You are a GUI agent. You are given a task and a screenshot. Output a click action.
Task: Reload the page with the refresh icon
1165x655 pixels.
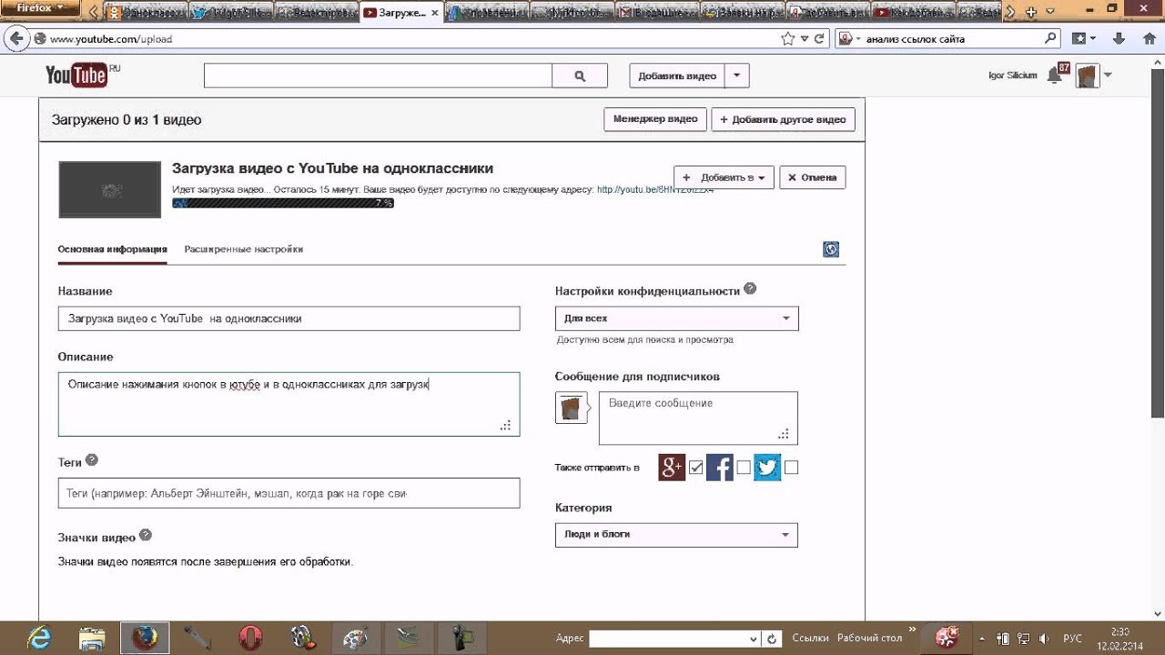coord(819,39)
